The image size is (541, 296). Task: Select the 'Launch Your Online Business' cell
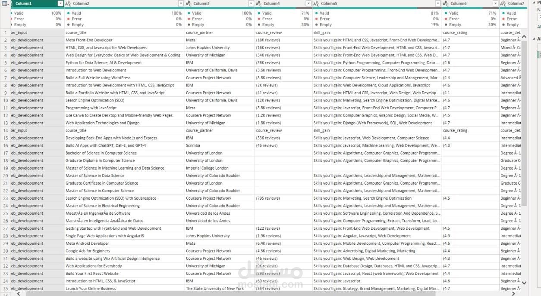(x=125, y=289)
